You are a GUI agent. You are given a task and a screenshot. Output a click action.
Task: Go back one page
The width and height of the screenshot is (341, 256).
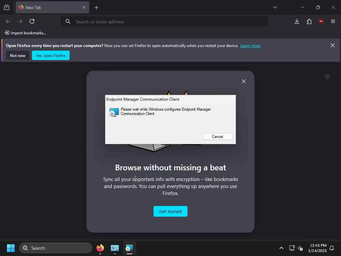8,21
